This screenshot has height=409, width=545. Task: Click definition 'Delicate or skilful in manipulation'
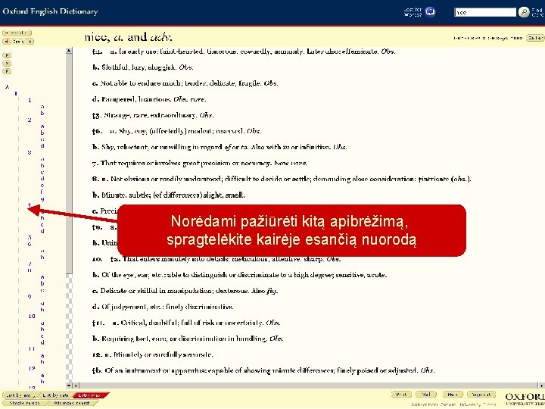pyautogui.click(x=185, y=291)
